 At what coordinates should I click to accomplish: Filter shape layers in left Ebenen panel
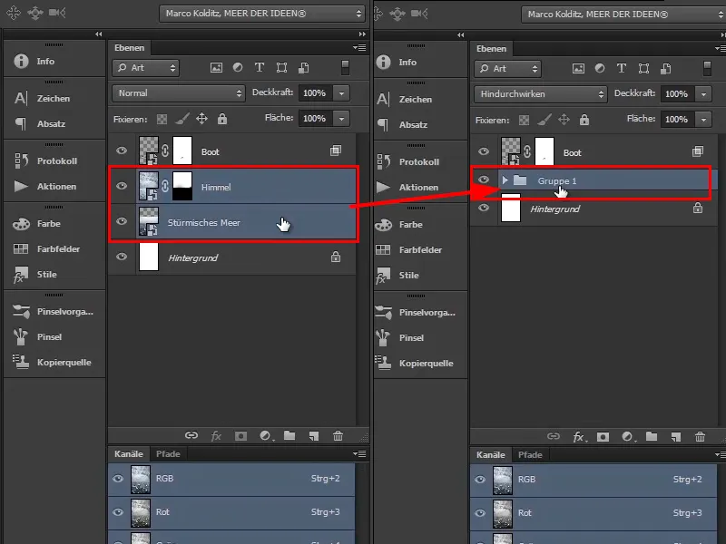[281, 68]
